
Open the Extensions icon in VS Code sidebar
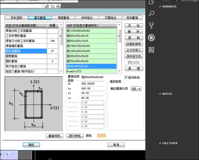coord(151,50)
